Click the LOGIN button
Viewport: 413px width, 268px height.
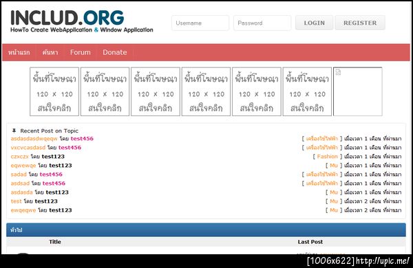[315, 23]
